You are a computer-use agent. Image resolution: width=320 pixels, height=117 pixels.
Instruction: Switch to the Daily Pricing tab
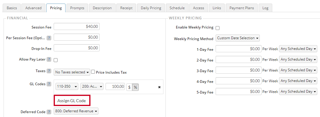[x=151, y=8]
